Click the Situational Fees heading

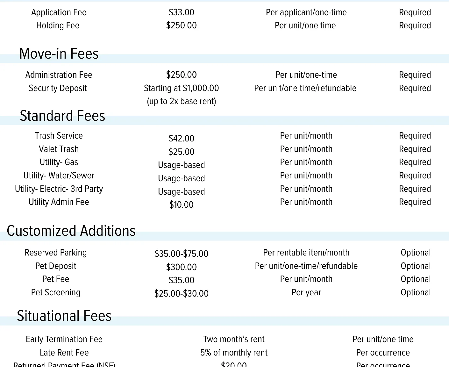click(x=64, y=316)
